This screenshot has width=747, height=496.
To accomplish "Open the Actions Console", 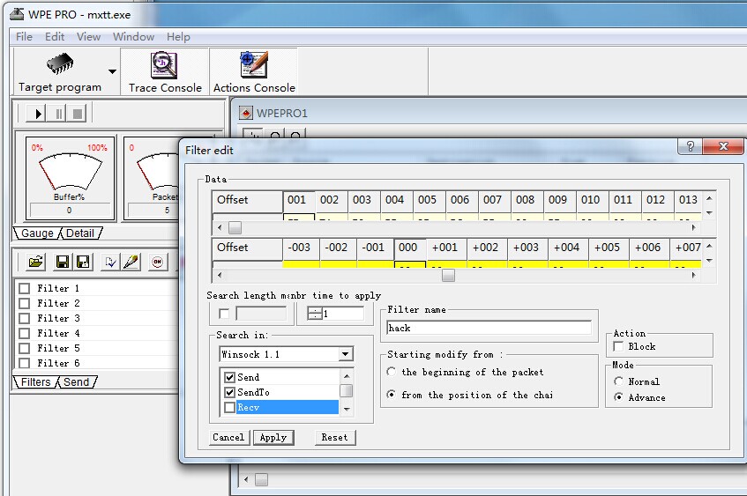I will (x=254, y=71).
